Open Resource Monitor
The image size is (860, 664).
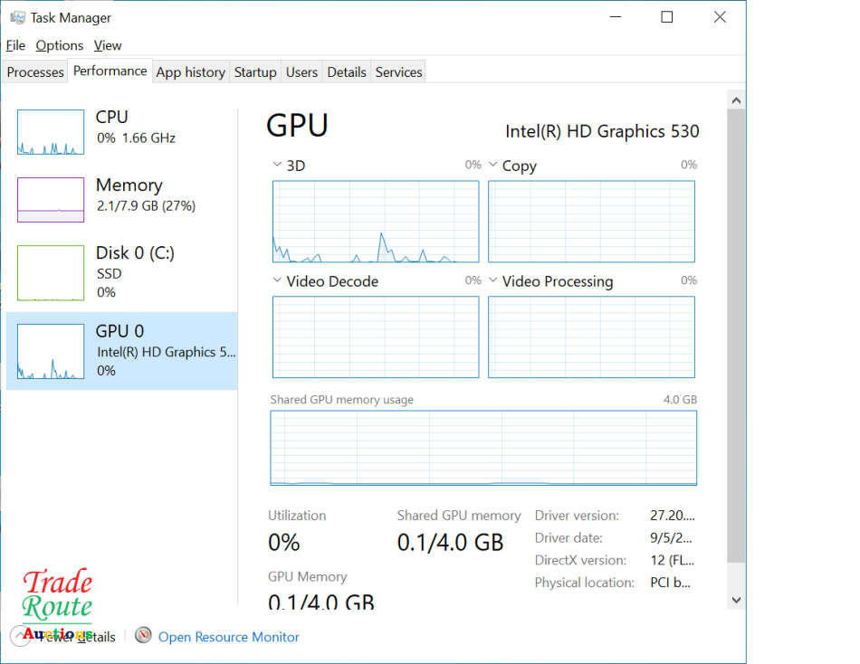(227, 636)
